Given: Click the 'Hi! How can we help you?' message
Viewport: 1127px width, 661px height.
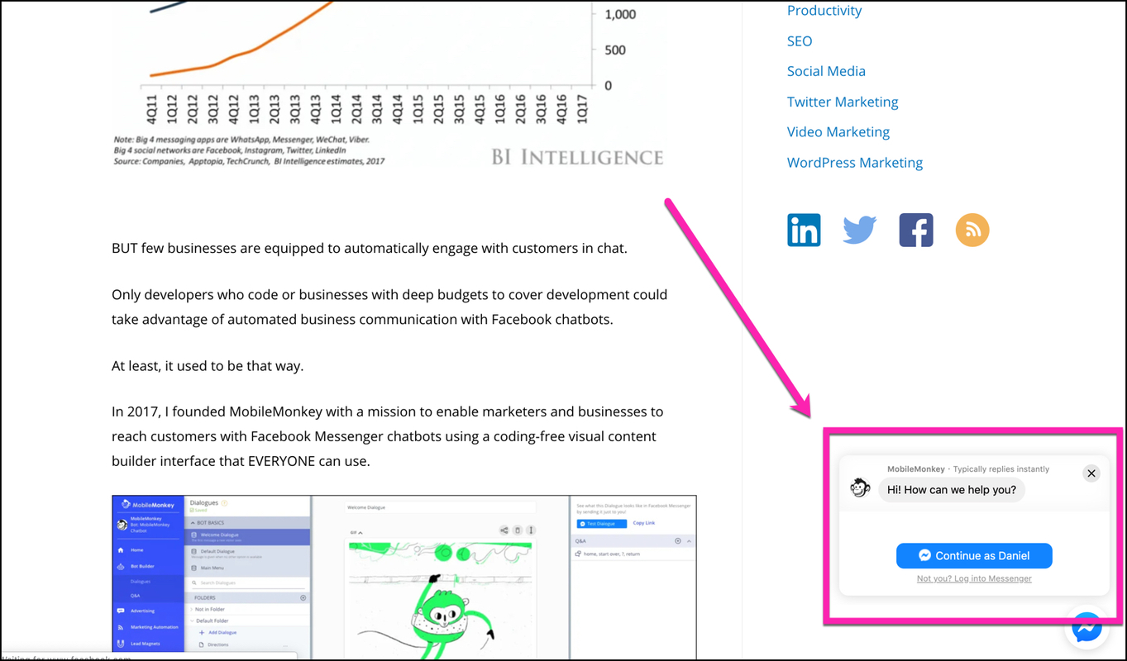Looking at the screenshot, I should pos(951,490).
